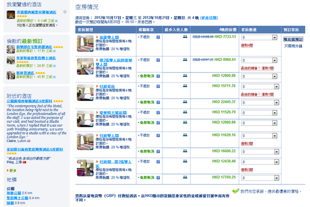
Task: Click occupancy people icon in HKD 11620.16 row
Action: [185, 135]
